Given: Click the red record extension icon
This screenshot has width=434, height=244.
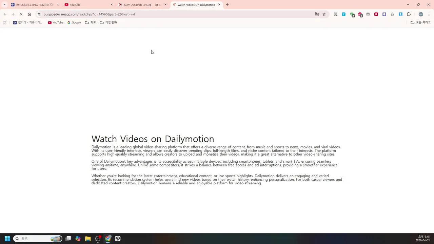Looking at the screenshot, I should coord(376,14).
